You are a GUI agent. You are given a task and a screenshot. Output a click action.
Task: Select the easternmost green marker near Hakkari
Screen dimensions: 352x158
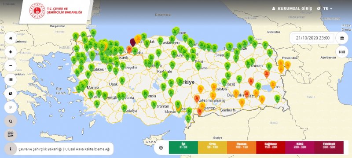point(278,99)
